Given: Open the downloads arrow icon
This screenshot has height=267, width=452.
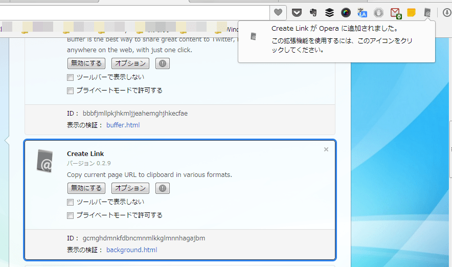Looking at the screenshot, I should 446,12.
